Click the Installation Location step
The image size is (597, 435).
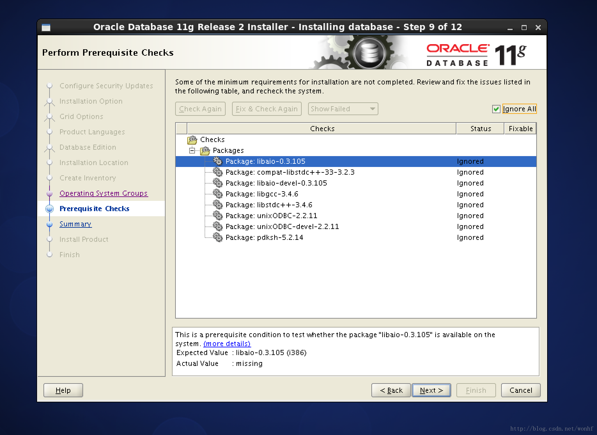tap(94, 162)
